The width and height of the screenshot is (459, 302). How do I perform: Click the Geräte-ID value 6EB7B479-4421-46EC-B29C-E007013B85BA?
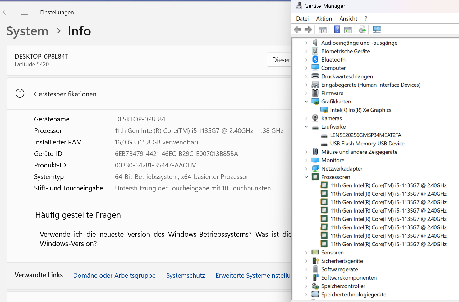pos(177,154)
